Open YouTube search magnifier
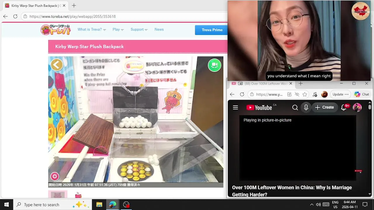Viewport: 374px width, 210px height. point(295,108)
